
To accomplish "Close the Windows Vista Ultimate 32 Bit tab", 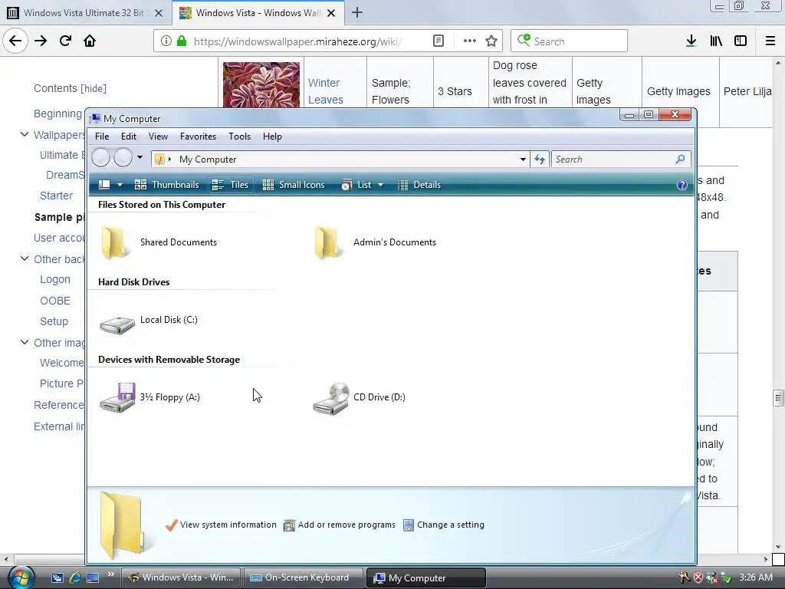I will [x=158, y=13].
